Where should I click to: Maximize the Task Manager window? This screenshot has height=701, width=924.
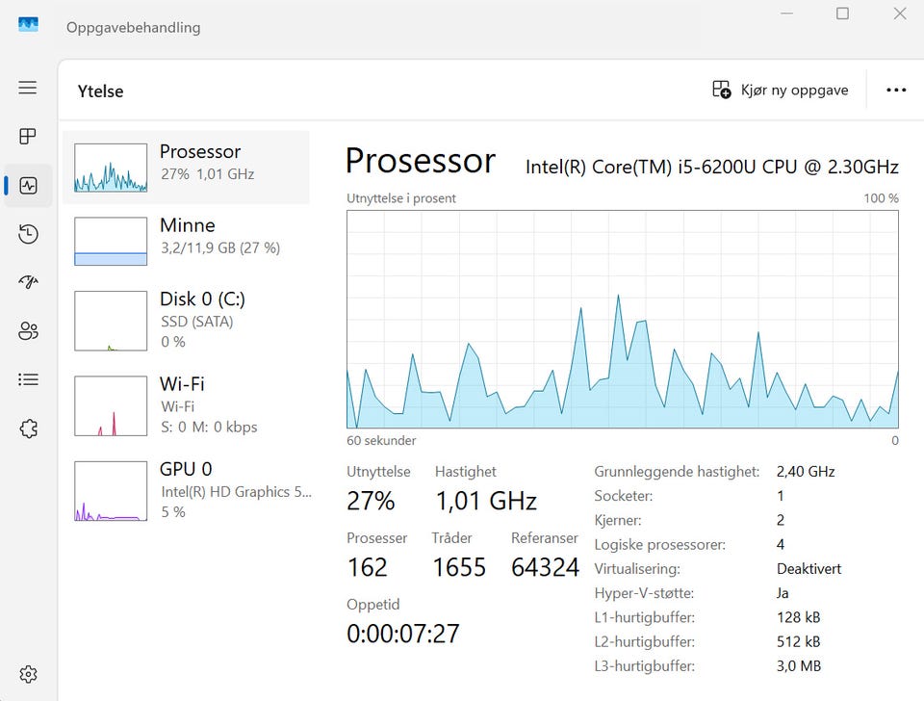click(x=843, y=13)
